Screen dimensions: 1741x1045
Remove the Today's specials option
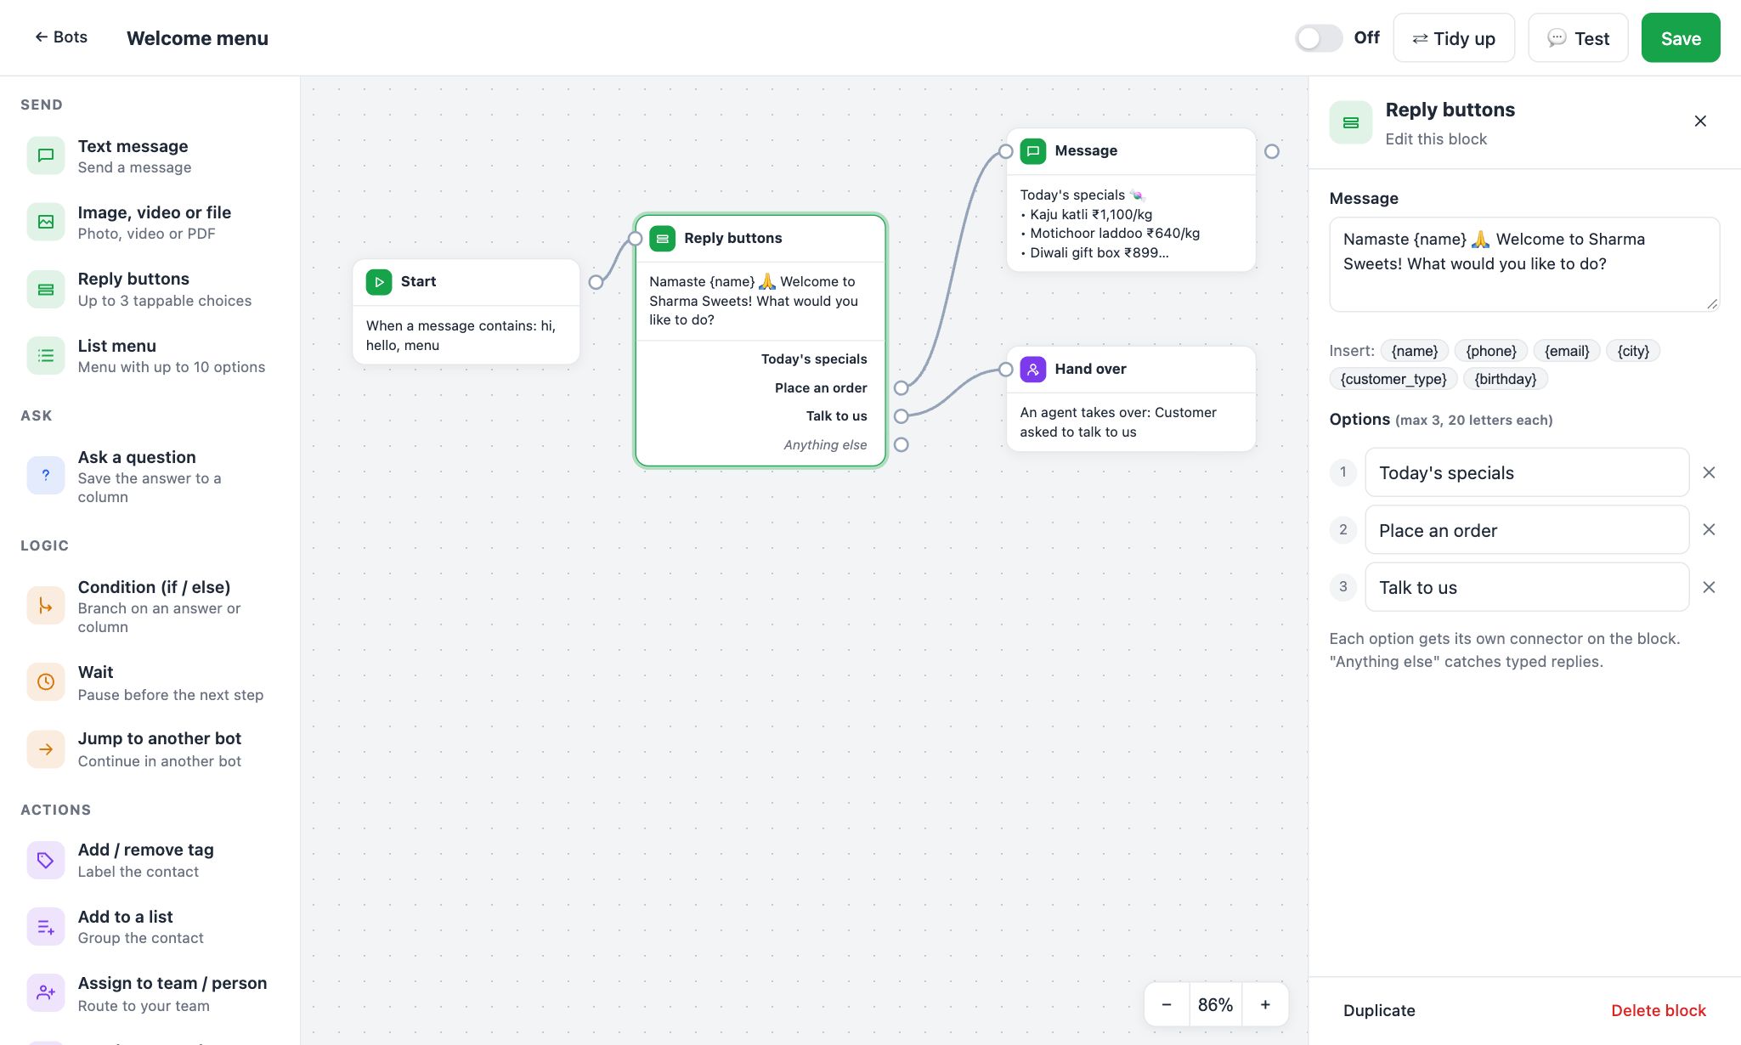[x=1710, y=472]
